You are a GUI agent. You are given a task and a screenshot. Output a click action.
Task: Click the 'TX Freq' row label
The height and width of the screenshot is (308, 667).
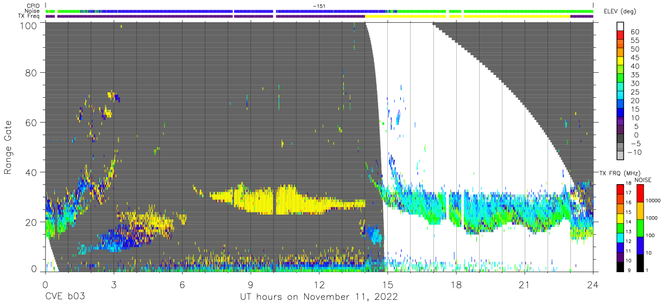tap(29, 16)
